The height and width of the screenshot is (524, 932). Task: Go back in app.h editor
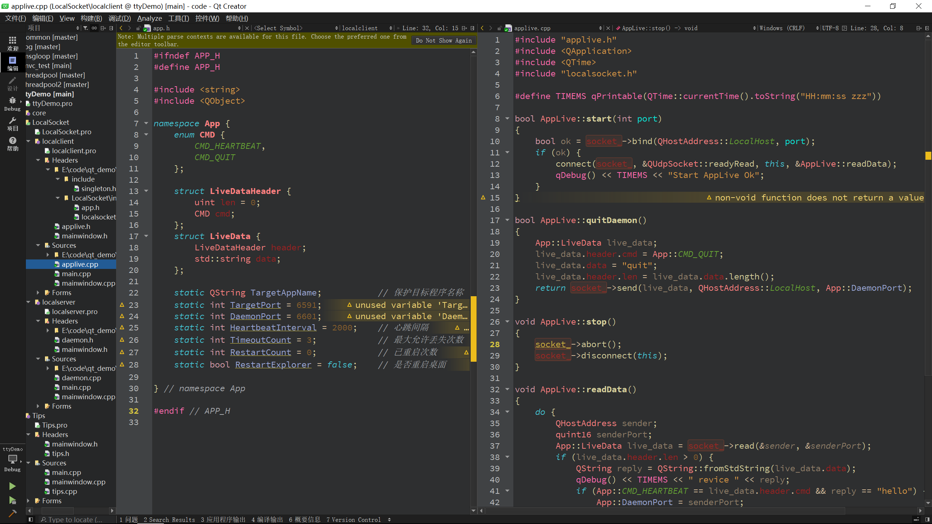point(121,28)
